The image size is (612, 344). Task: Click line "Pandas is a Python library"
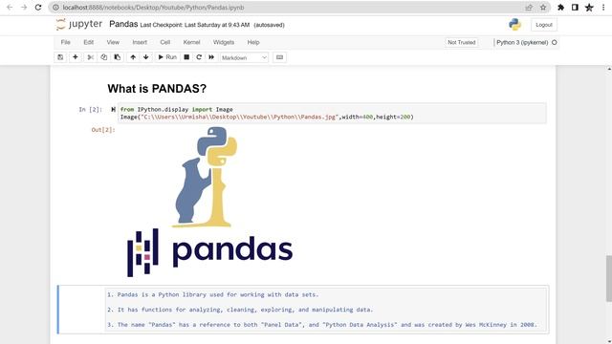click(x=213, y=294)
